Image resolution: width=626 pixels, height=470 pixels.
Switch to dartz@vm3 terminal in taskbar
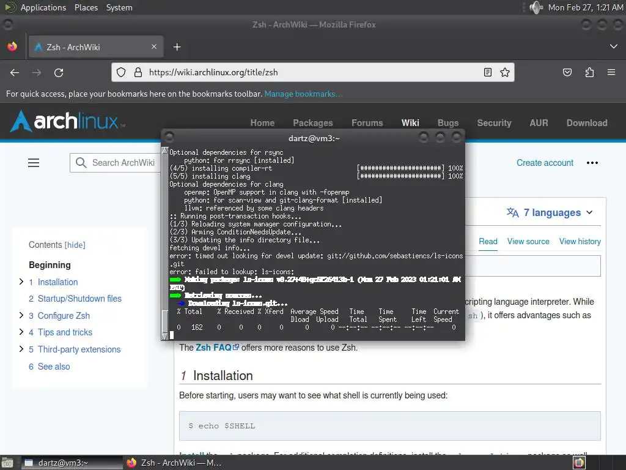[x=72, y=463]
